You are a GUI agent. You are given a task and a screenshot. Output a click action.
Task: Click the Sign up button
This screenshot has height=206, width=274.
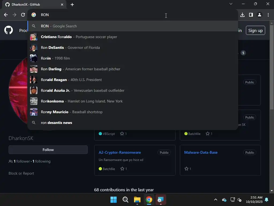[x=255, y=31]
